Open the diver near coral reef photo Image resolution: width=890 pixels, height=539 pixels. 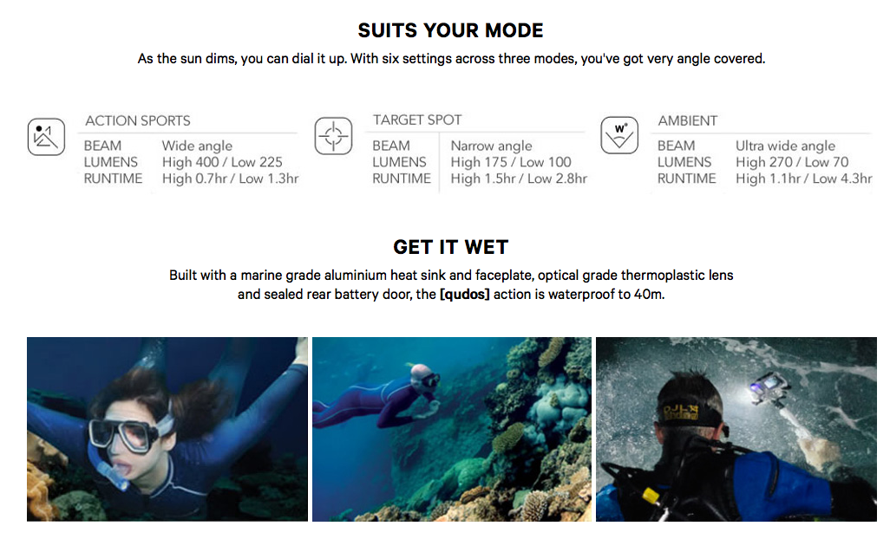452,429
